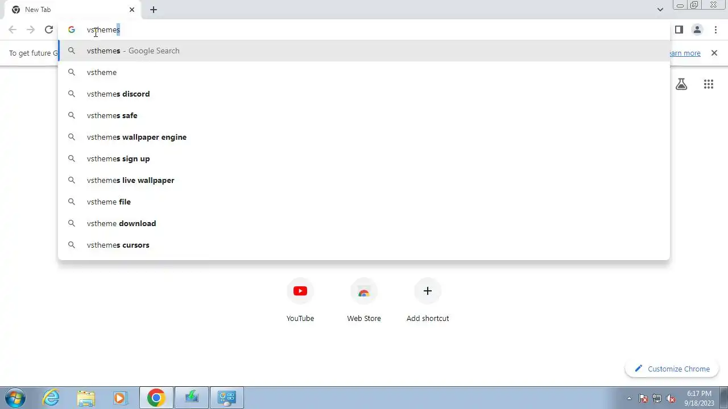The width and height of the screenshot is (728, 409).
Task: Dismiss the info bar with X
Action: pos(714,53)
